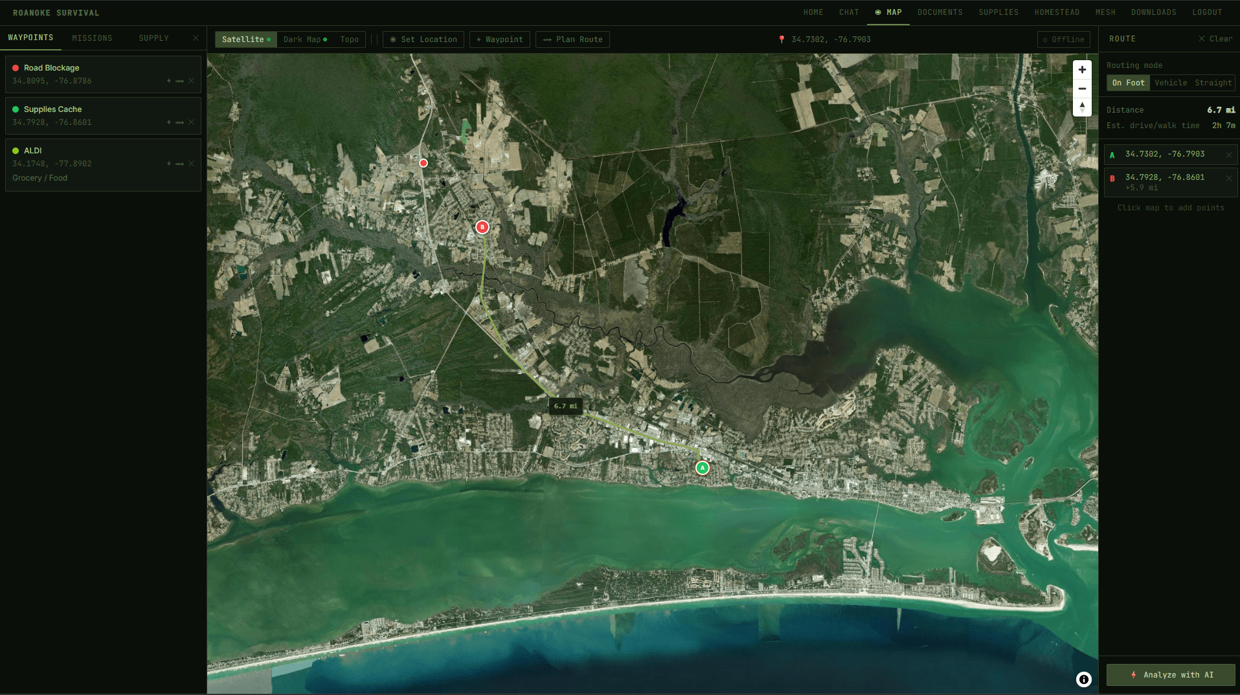
Task: Switch routing mode to Vehicle
Action: [1169, 83]
